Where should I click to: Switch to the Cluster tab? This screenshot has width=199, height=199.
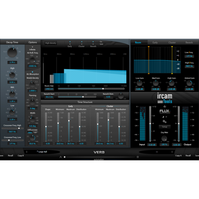[x=172, y=43]
